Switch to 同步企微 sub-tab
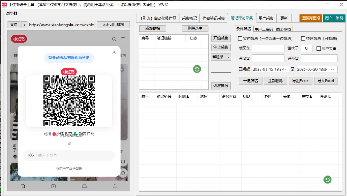Image resolution: width=347 pixels, height=196 pixels. (x=284, y=29)
